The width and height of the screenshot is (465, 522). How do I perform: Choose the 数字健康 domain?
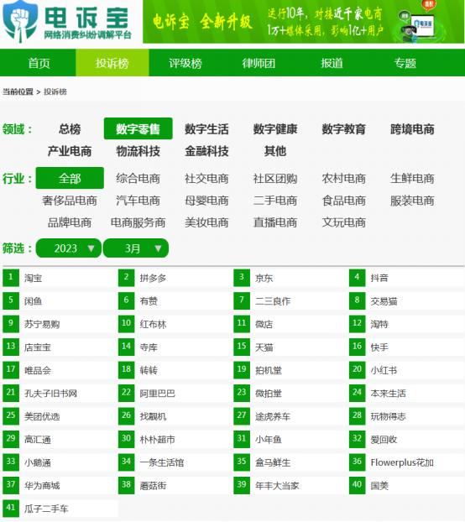[x=275, y=129]
